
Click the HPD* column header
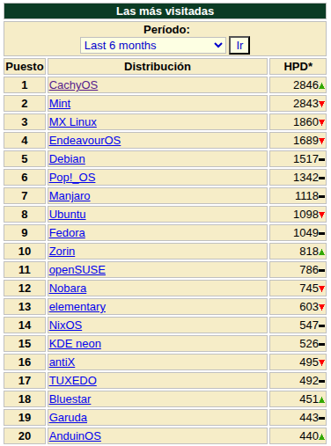point(298,67)
